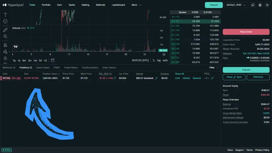
Task: Click the Perps to Spot transfer button
Action: 234,77
